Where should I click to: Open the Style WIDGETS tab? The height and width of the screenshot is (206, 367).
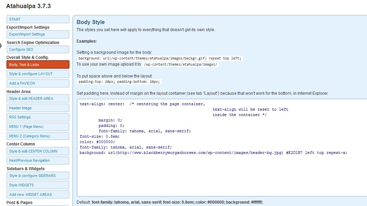pos(38,185)
